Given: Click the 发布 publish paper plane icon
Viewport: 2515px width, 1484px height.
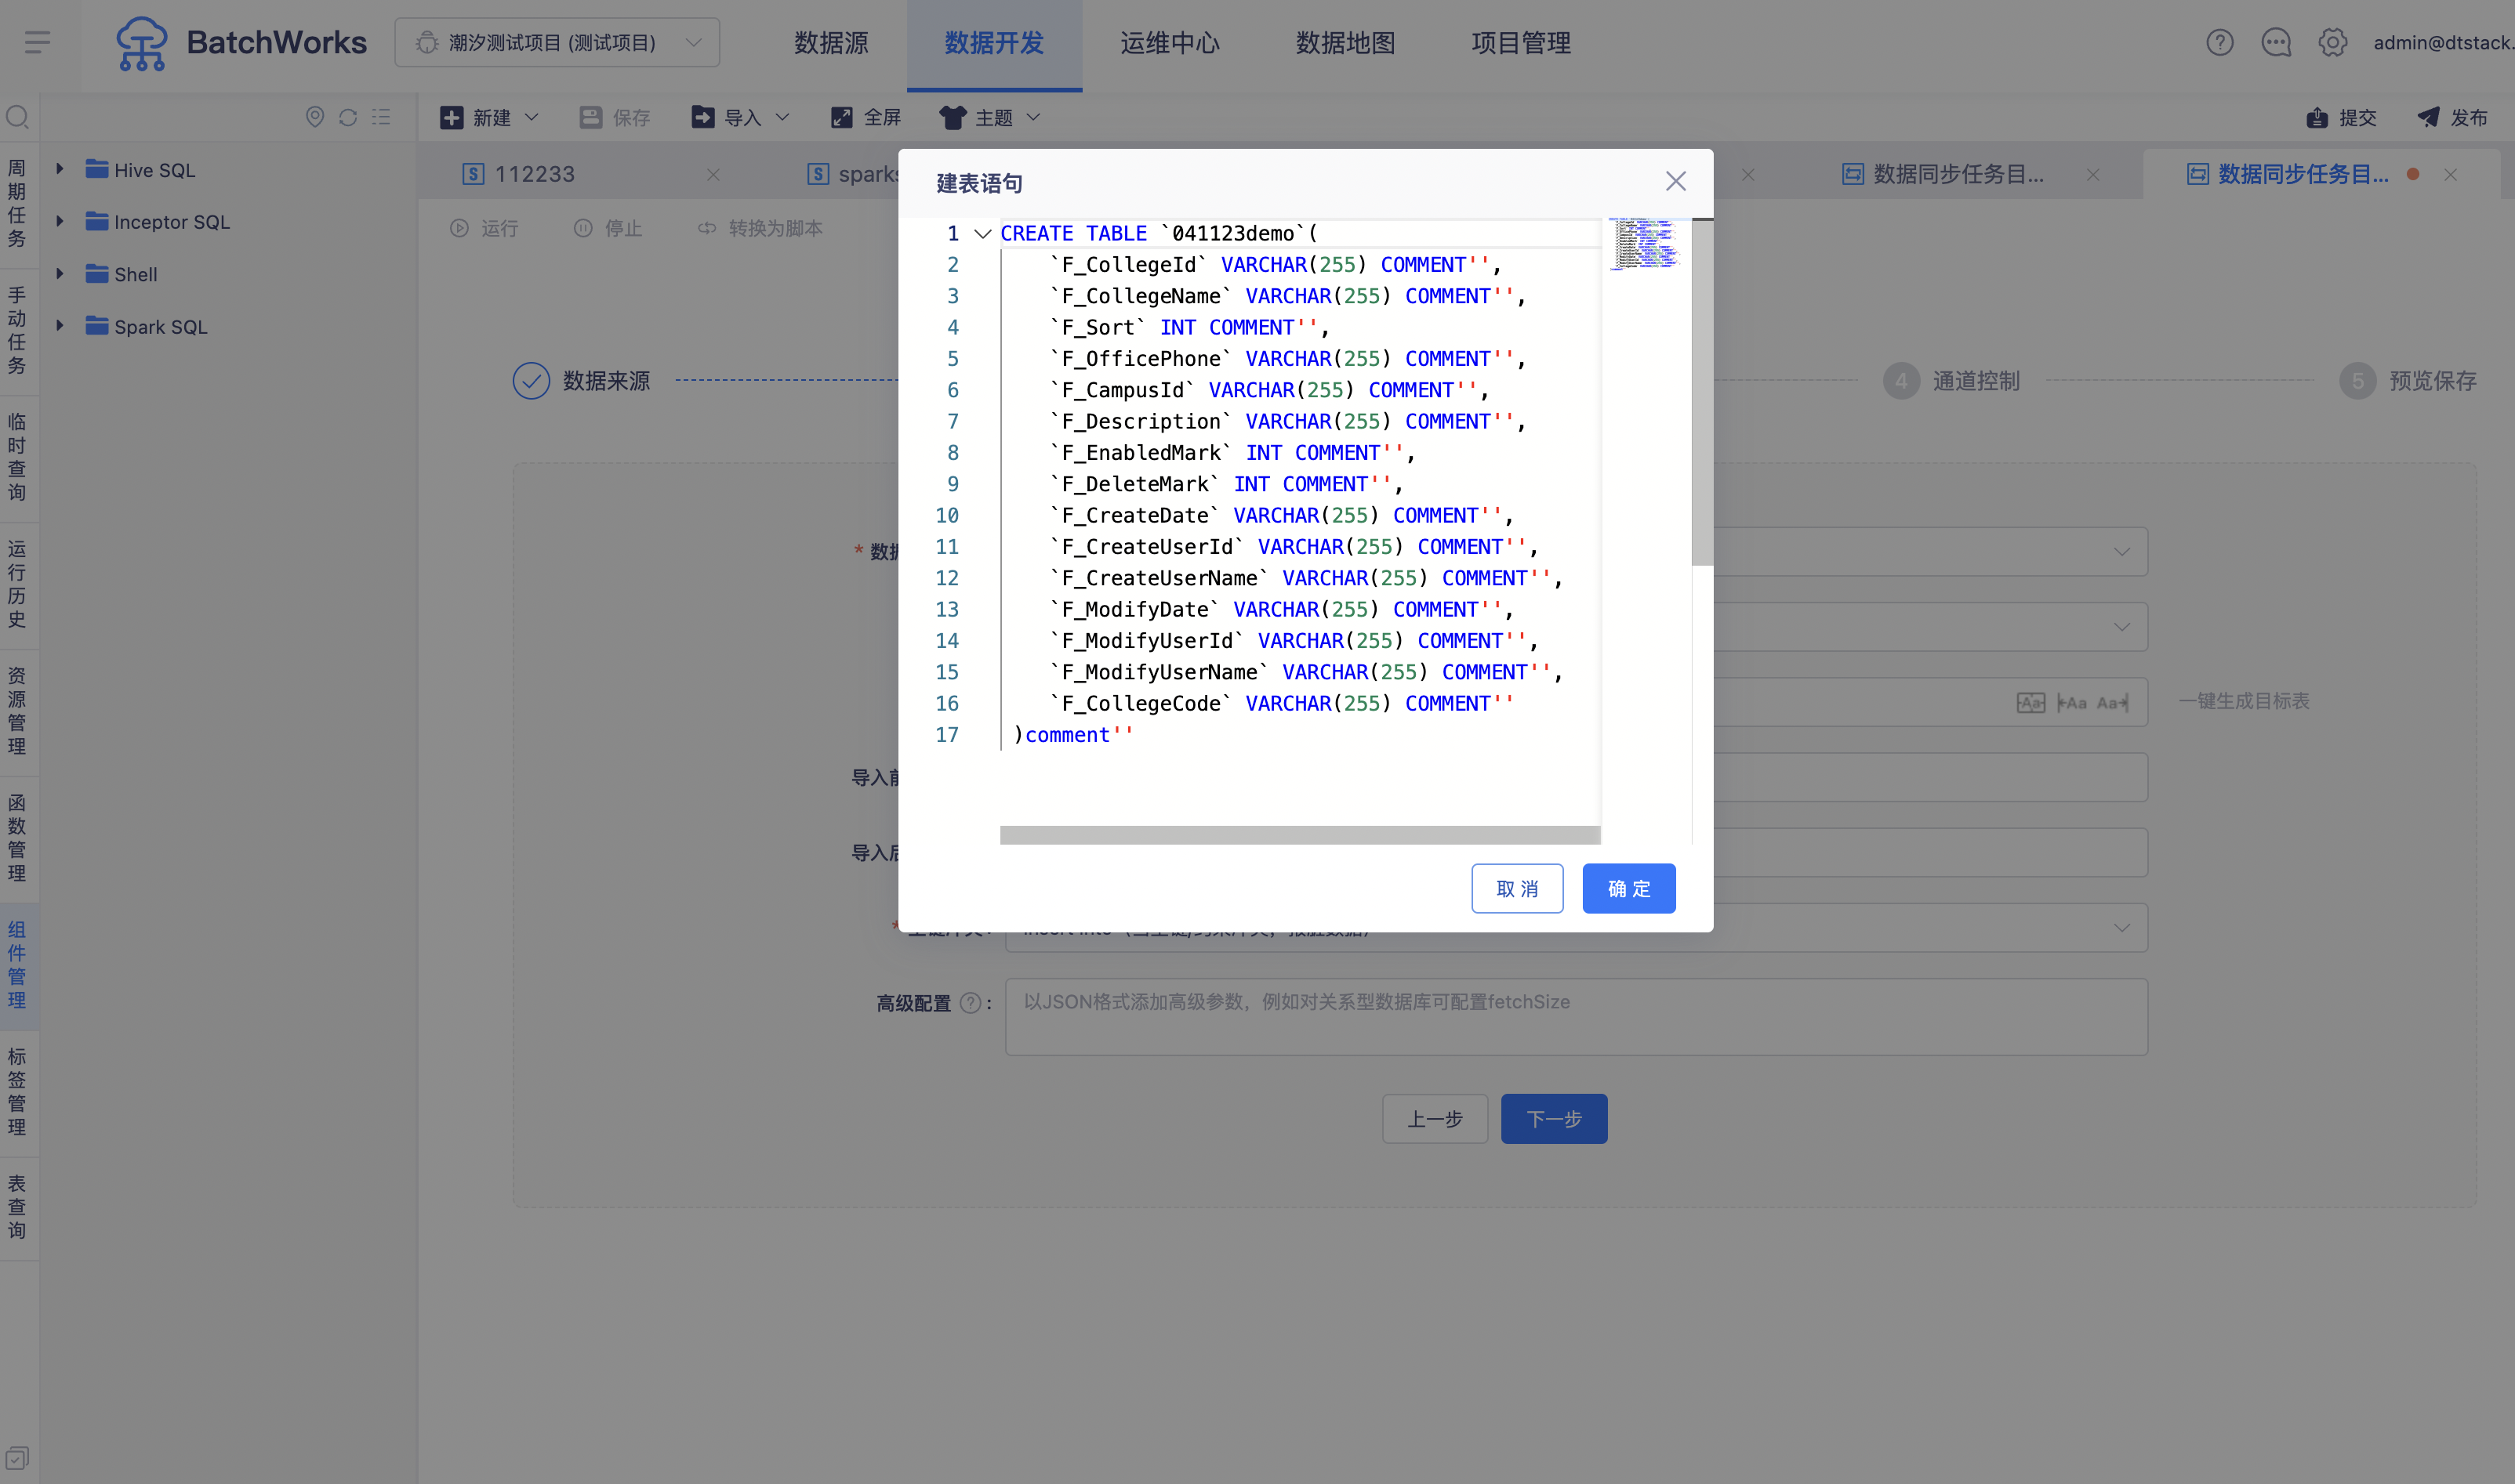Looking at the screenshot, I should 2428,118.
